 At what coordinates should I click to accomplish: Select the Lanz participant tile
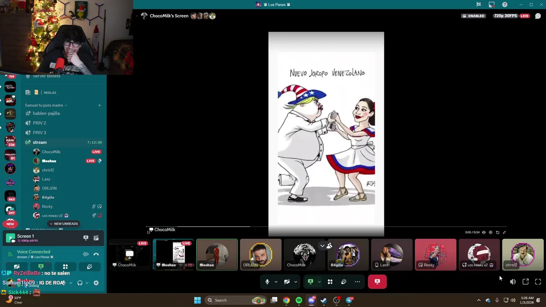coord(392,255)
